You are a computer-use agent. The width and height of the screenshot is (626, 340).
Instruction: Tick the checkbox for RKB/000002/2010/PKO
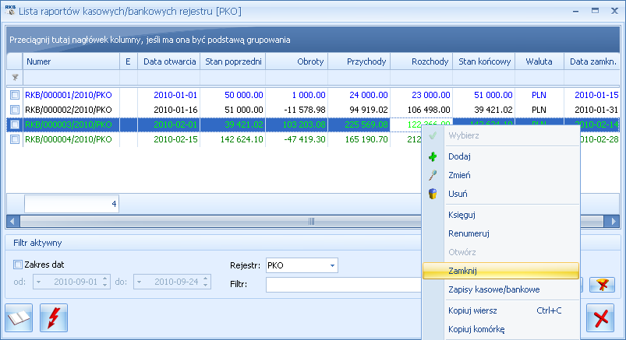tap(15, 110)
